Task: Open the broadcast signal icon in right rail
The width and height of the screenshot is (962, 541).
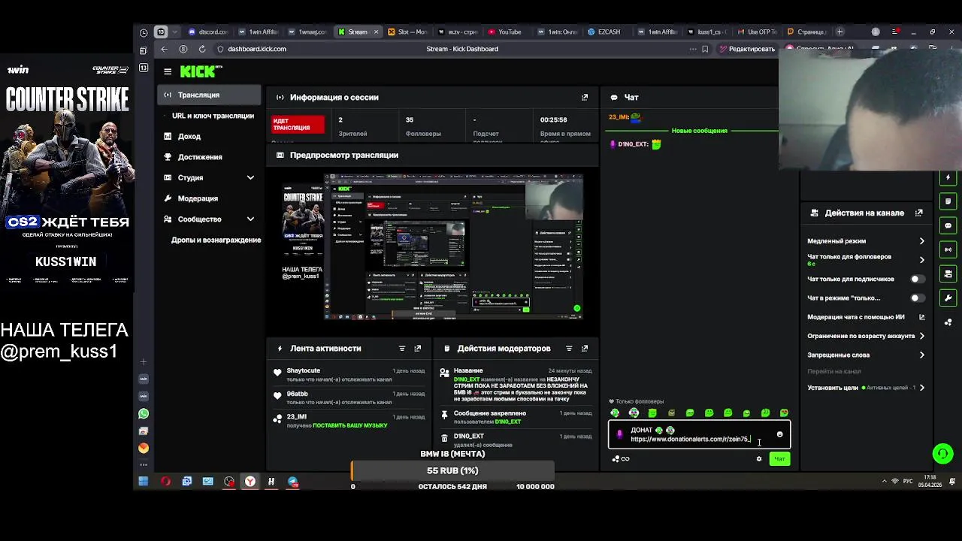Action: (948, 249)
